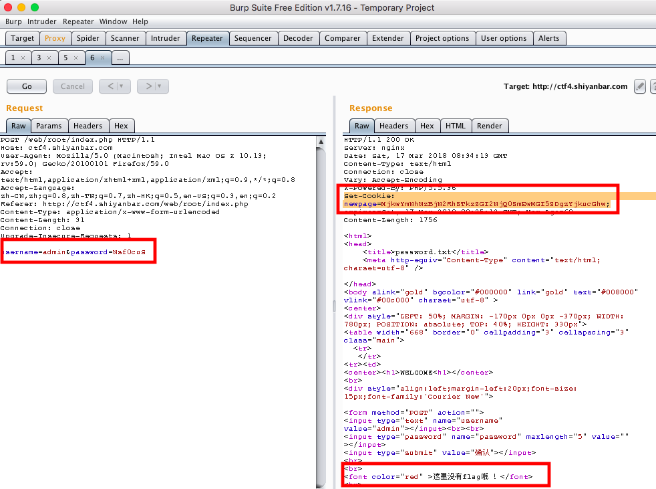
Task: Close Repeater tab 3 via its x
Action: pos(49,58)
